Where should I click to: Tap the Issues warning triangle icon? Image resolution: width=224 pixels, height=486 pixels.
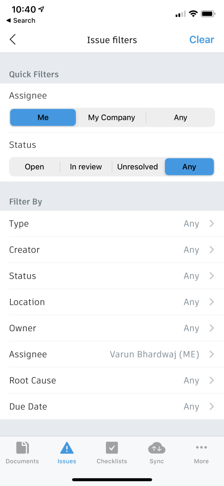pyautogui.click(x=67, y=448)
